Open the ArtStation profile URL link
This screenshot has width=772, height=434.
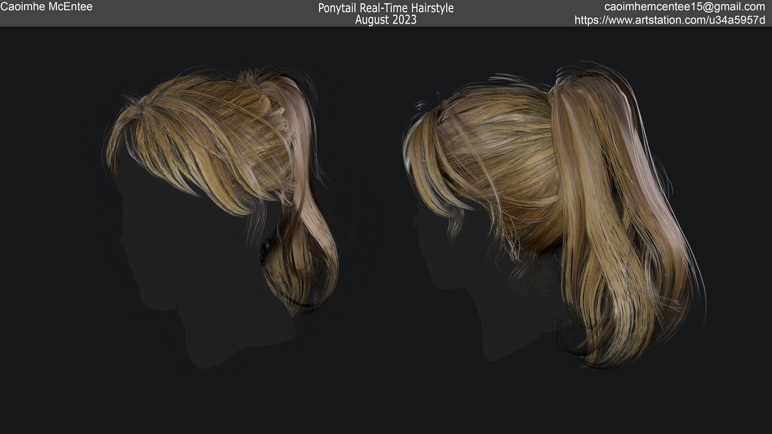pos(669,20)
